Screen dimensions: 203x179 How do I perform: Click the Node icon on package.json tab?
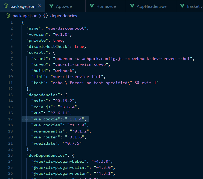click(6, 6)
